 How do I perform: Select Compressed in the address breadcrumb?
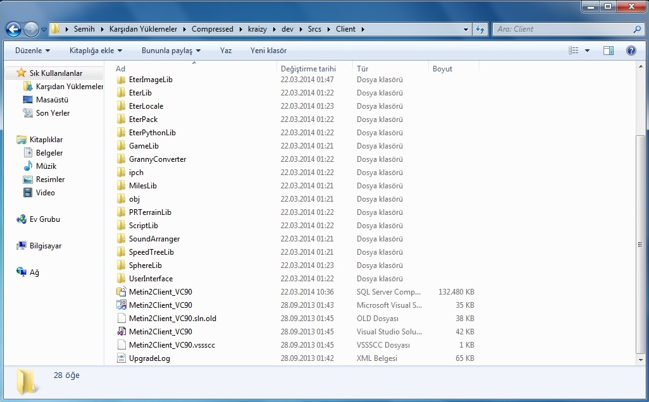pyautogui.click(x=213, y=29)
